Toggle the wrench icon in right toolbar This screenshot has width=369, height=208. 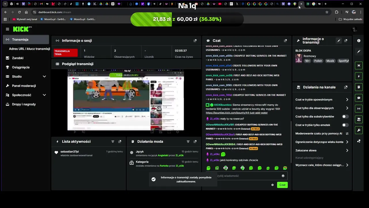coord(359,130)
